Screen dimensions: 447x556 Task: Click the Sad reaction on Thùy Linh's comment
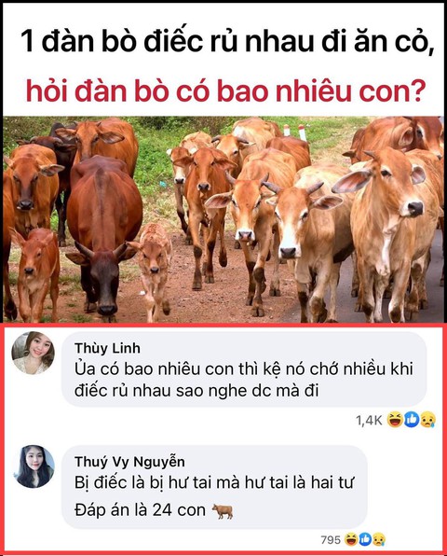pyautogui.click(x=427, y=420)
